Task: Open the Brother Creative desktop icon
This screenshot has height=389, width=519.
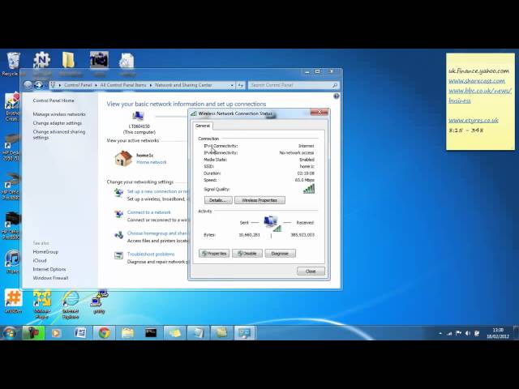Action: (x=12, y=102)
